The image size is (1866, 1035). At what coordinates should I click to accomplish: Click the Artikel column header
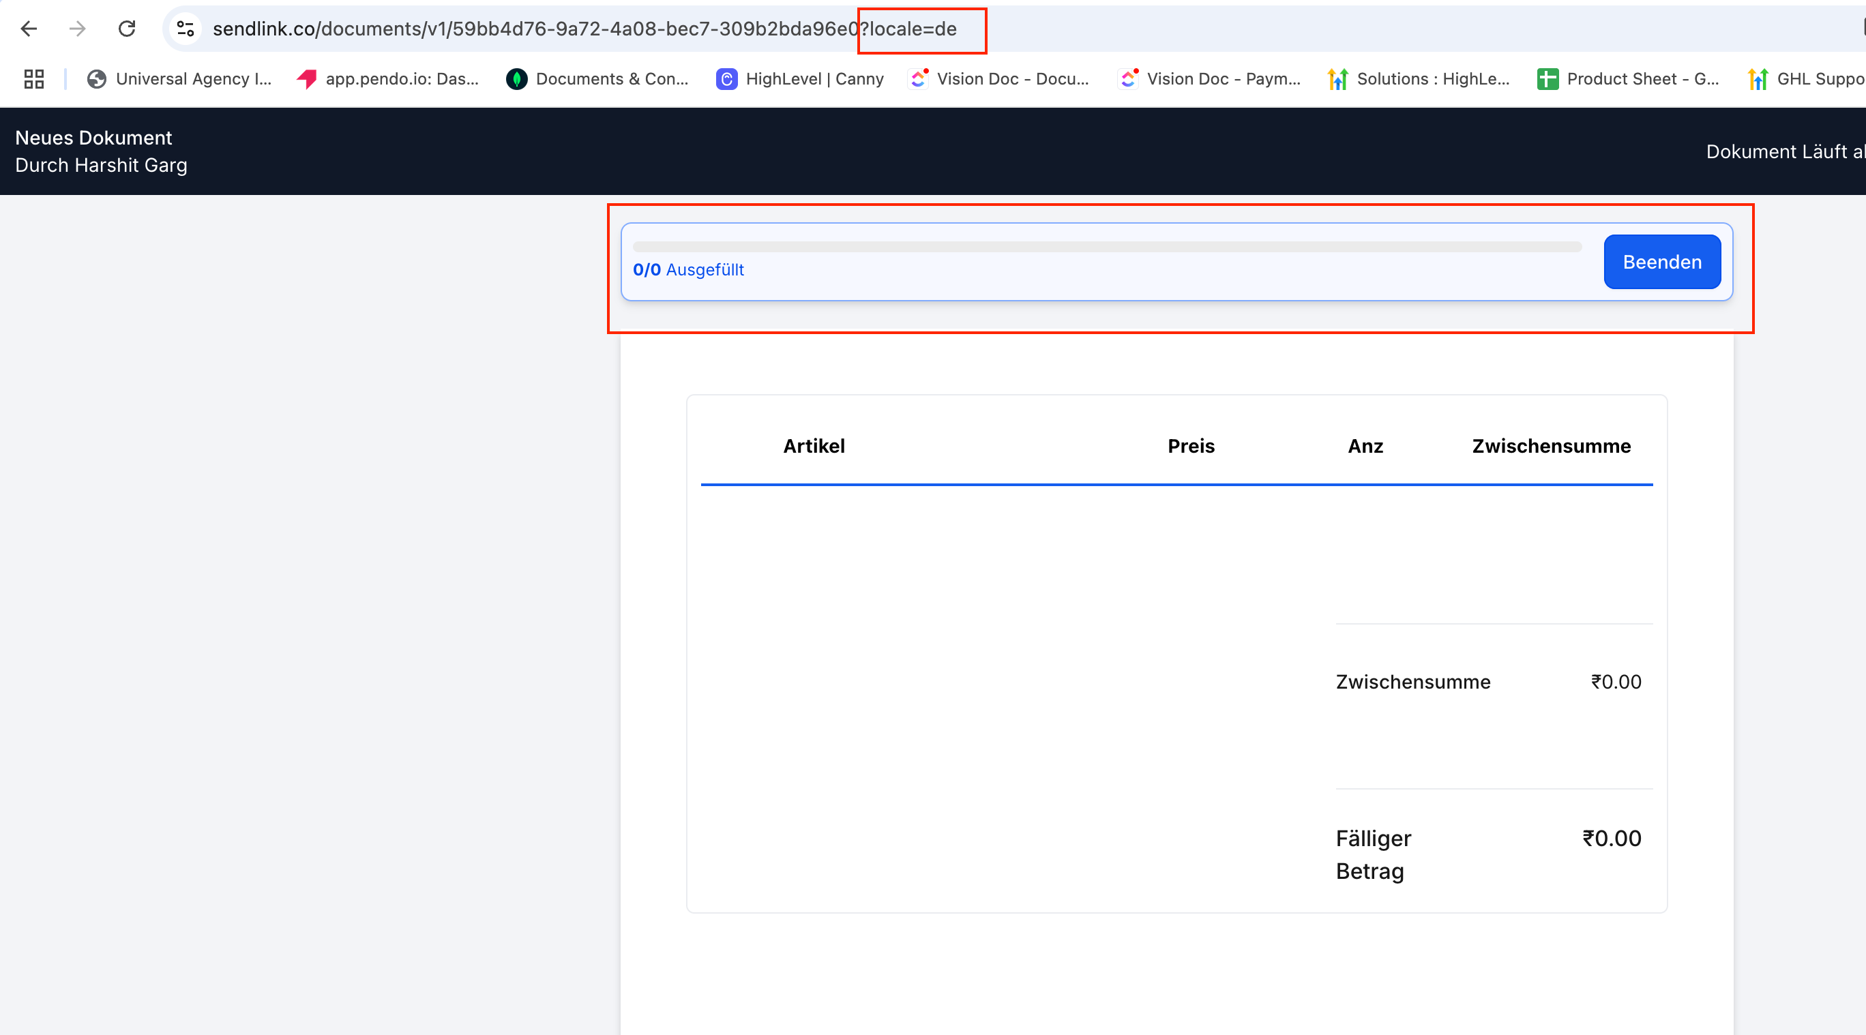814,446
